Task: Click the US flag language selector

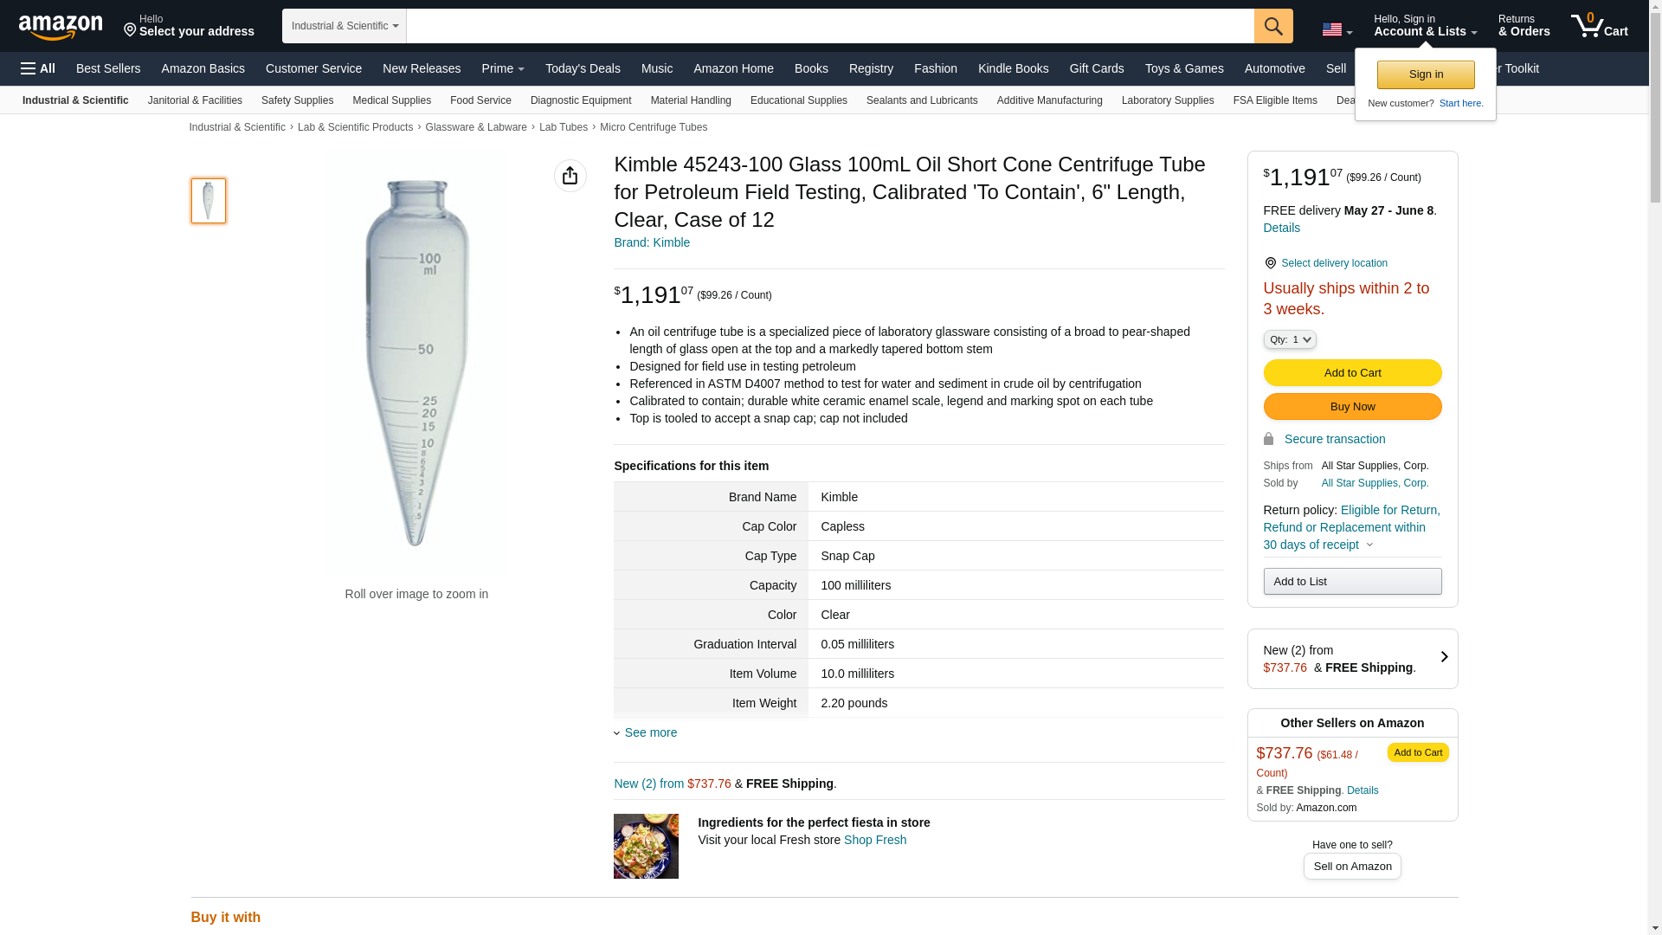Action: click(1336, 30)
